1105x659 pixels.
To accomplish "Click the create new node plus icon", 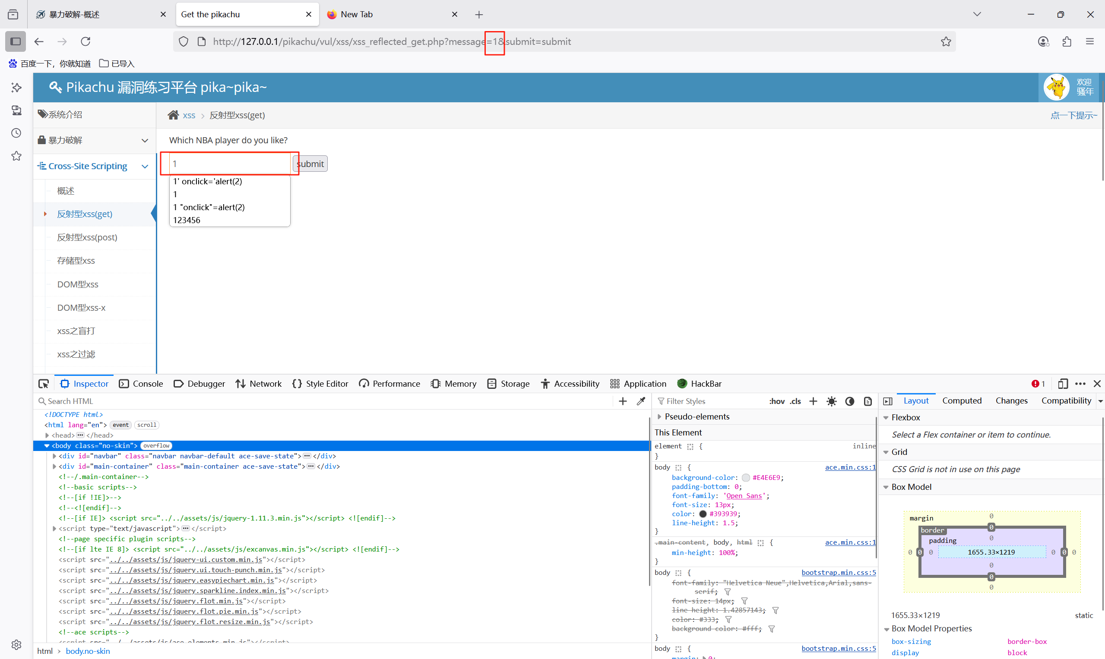I will [623, 401].
